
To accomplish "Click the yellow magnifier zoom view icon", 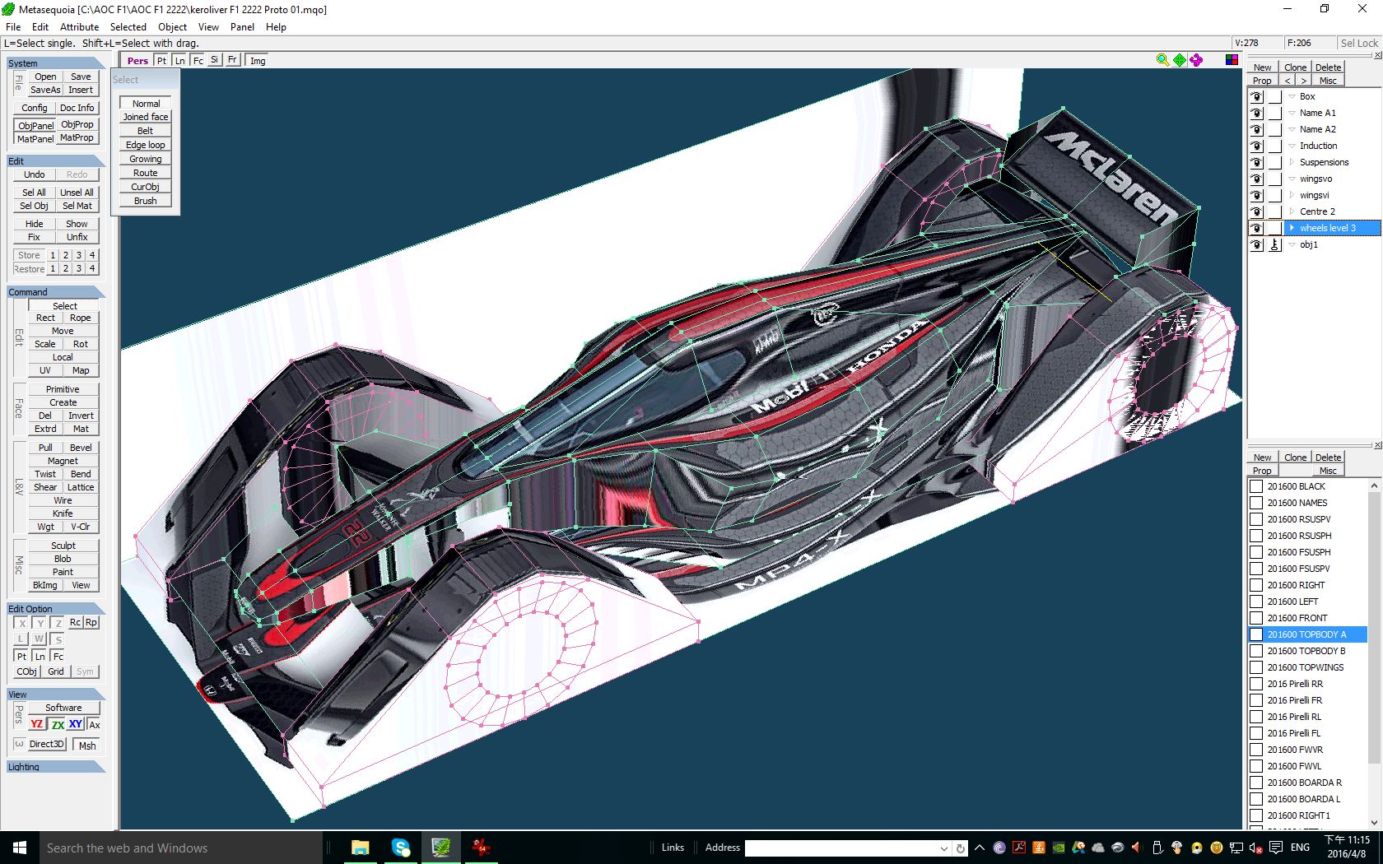I will [x=1162, y=60].
